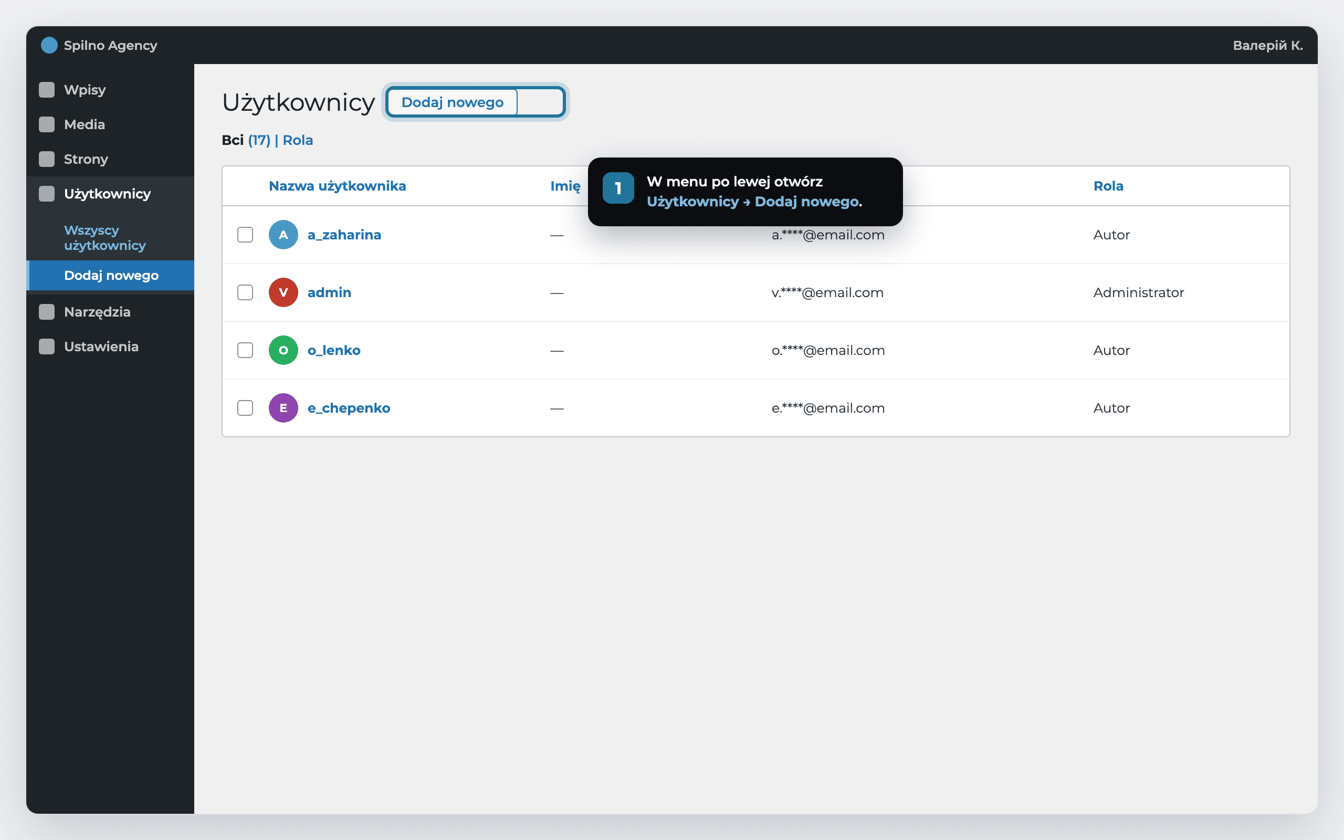The width and height of the screenshot is (1344, 840).
Task: Click Autor role in the e_chepenko row
Action: tap(1111, 408)
